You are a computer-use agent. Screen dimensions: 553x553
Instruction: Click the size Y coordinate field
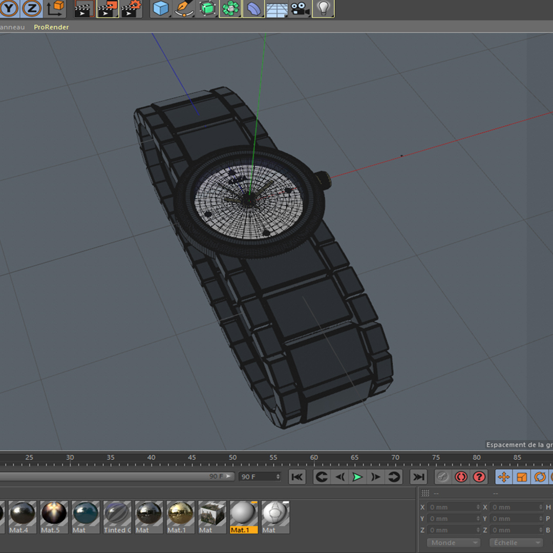(x=516, y=519)
